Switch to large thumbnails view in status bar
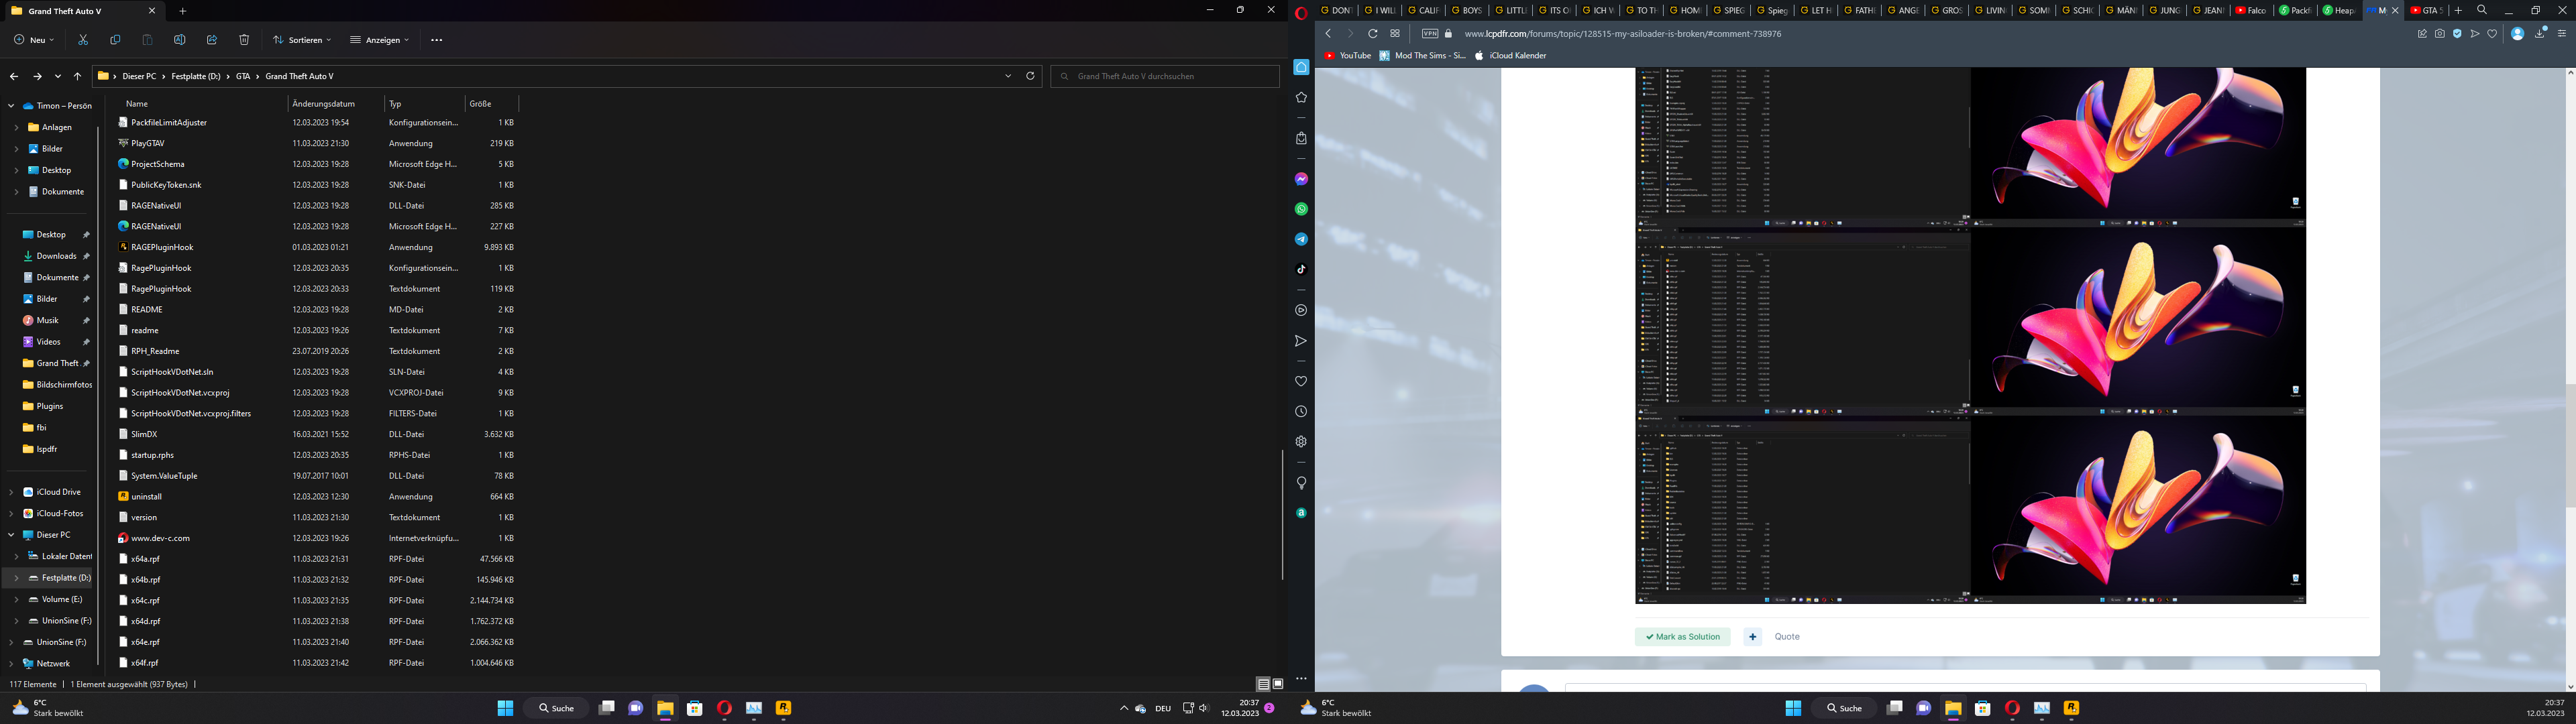 pos(1278,684)
